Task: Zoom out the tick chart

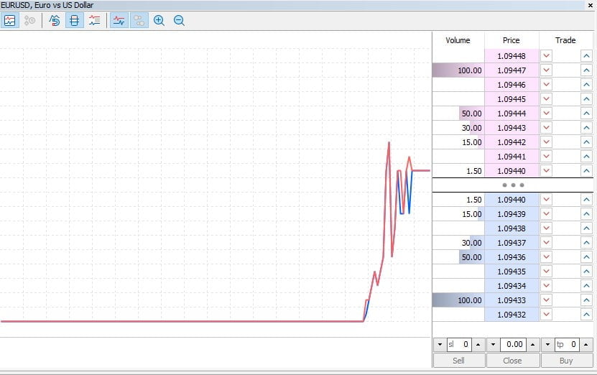Action: pos(179,21)
